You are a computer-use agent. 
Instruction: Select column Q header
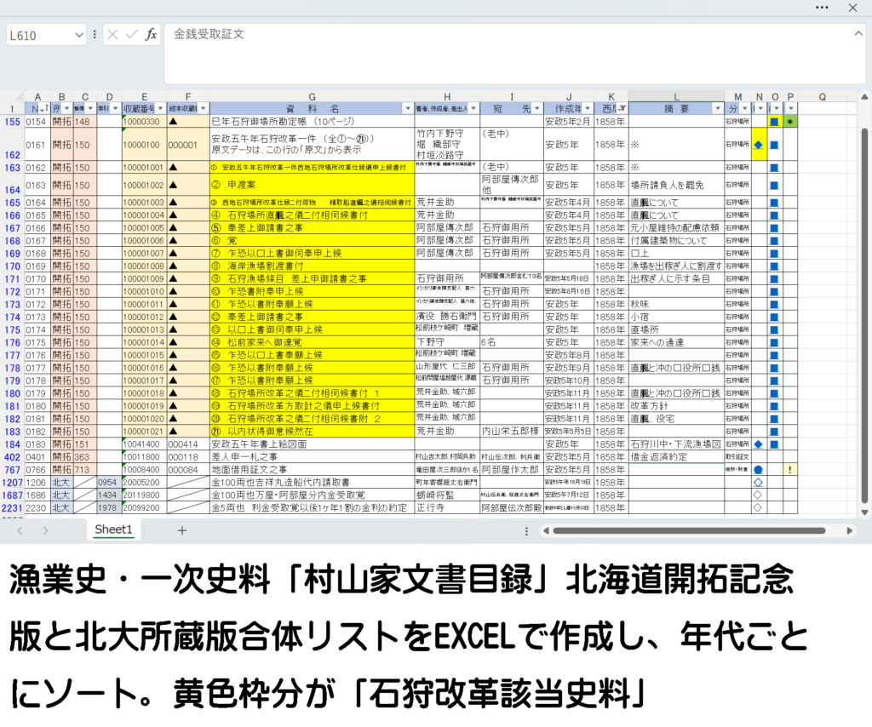coord(822,97)
